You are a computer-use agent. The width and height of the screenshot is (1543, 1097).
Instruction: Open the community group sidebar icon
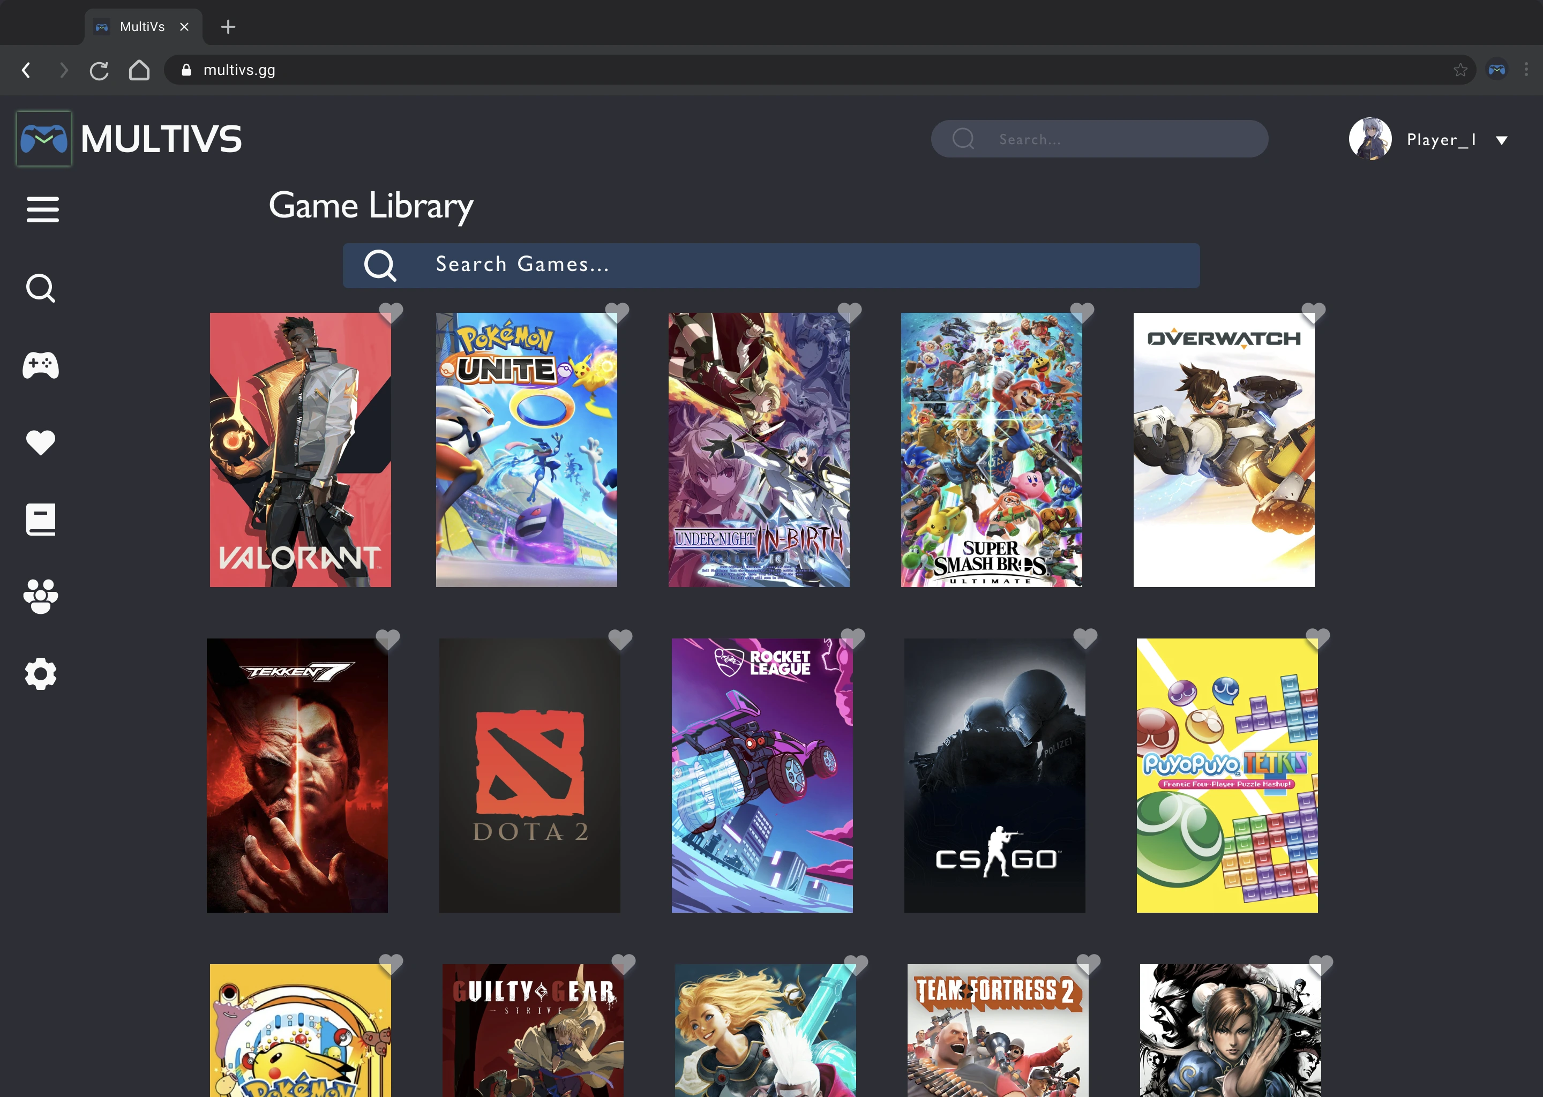coord(41,597)
